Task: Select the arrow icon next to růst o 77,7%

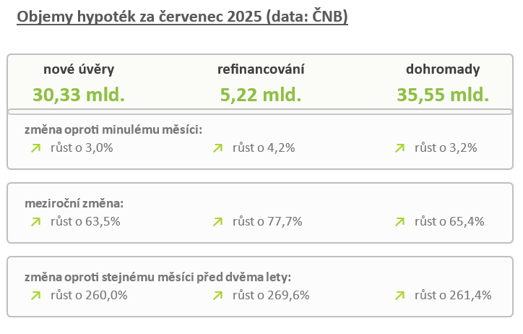Action: coord(217,221)
